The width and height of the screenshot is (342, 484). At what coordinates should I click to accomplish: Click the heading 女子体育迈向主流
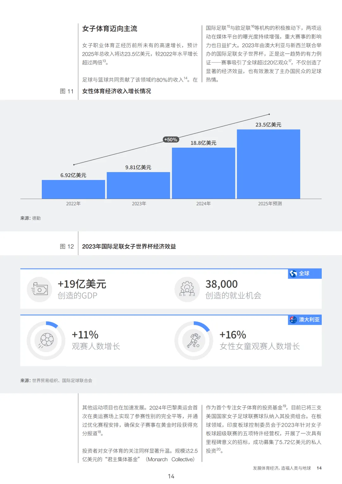pos(110,29)
